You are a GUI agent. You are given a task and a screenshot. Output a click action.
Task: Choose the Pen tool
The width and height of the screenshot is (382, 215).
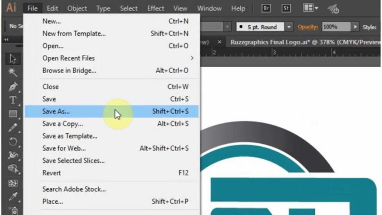tap(12, 87)
